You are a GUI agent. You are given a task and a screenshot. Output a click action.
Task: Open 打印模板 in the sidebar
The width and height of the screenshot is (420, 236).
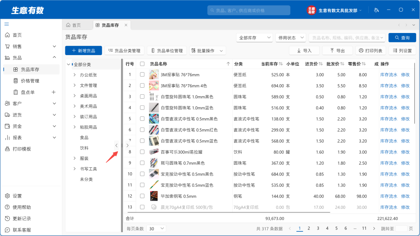[22, 149]
